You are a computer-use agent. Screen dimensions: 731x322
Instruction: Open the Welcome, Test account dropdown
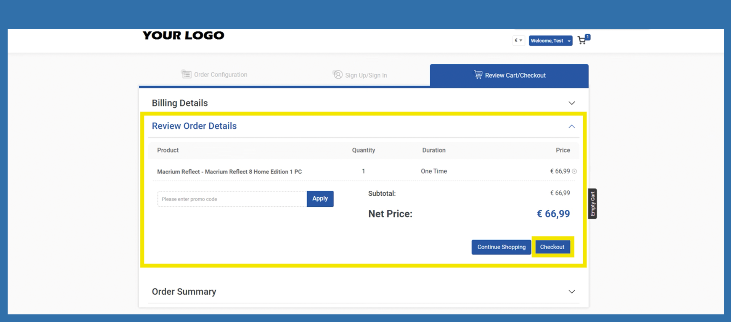click(x=550, y=41)
